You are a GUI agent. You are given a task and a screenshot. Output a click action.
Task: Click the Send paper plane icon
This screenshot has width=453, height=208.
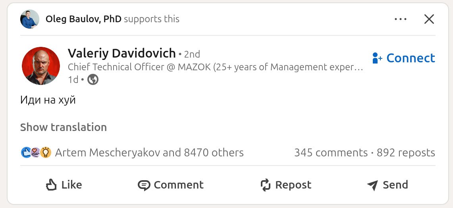point(372,185)
